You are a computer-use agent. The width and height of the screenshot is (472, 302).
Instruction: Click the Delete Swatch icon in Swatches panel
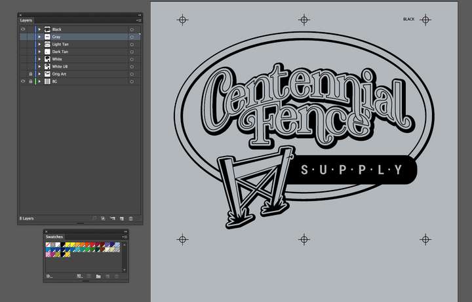tap(117, 276)
